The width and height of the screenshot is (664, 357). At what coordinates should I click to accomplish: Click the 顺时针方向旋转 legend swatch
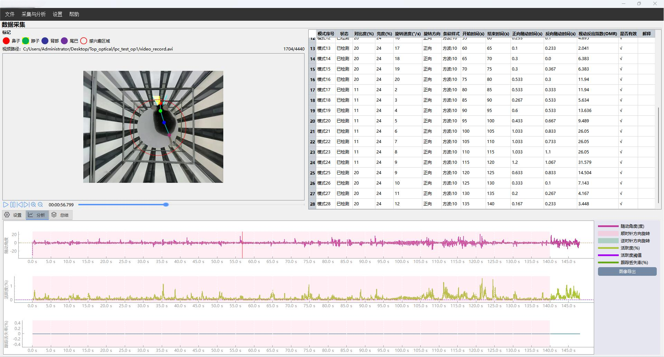click(x=608, y=234)
